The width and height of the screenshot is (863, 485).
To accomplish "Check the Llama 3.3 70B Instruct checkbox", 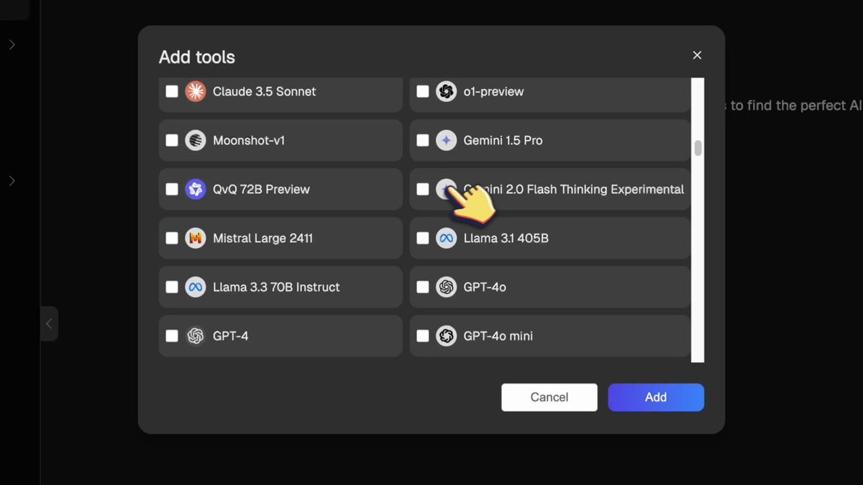I will (x=172, y=287).
